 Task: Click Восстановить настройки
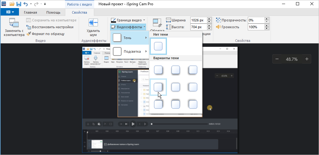coord(50,27)
